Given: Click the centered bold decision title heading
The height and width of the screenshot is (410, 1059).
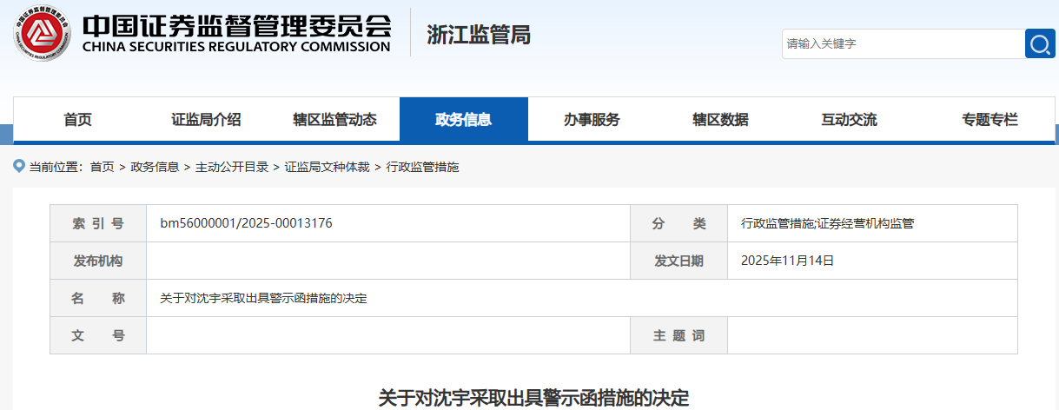Looking at the screenshot, I should point(533,398).
